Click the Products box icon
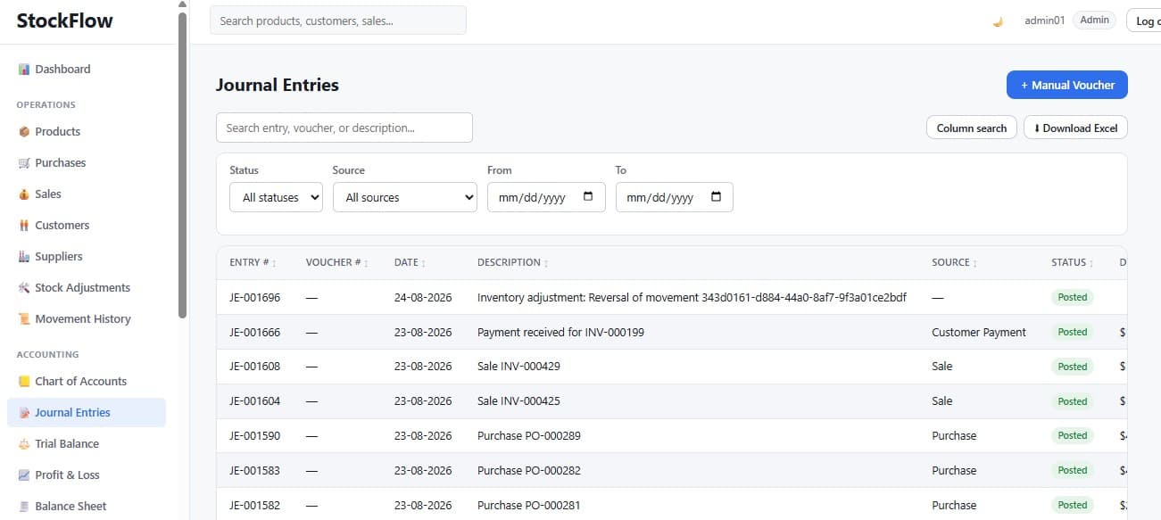Viewport: 1161px width, 520px height. tap(24, 132)
